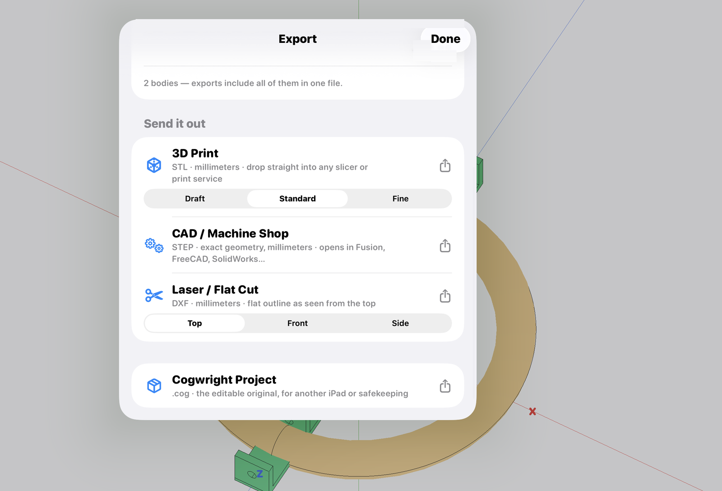
Task: Select Draft print quality
Action: tap(195, 199)
